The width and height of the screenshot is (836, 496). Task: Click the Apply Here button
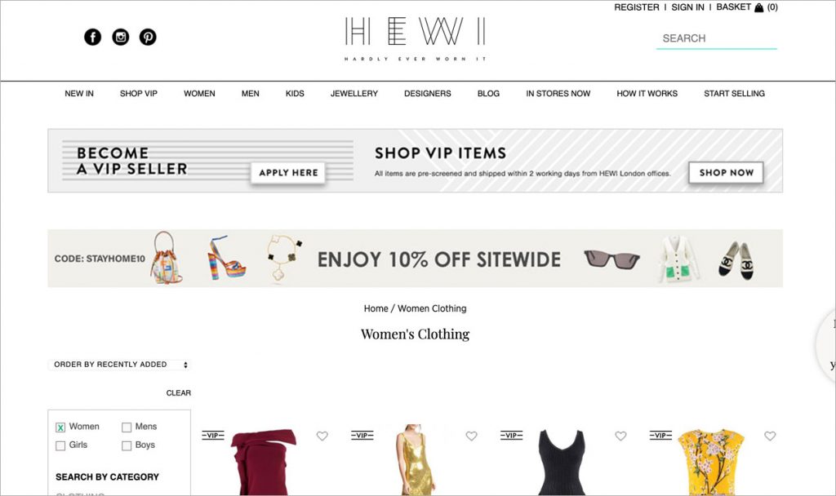[288, 173]
